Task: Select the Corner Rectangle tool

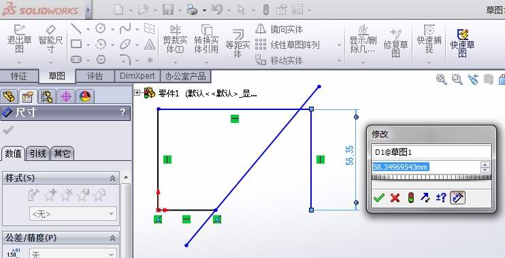Action: point(76,44)
